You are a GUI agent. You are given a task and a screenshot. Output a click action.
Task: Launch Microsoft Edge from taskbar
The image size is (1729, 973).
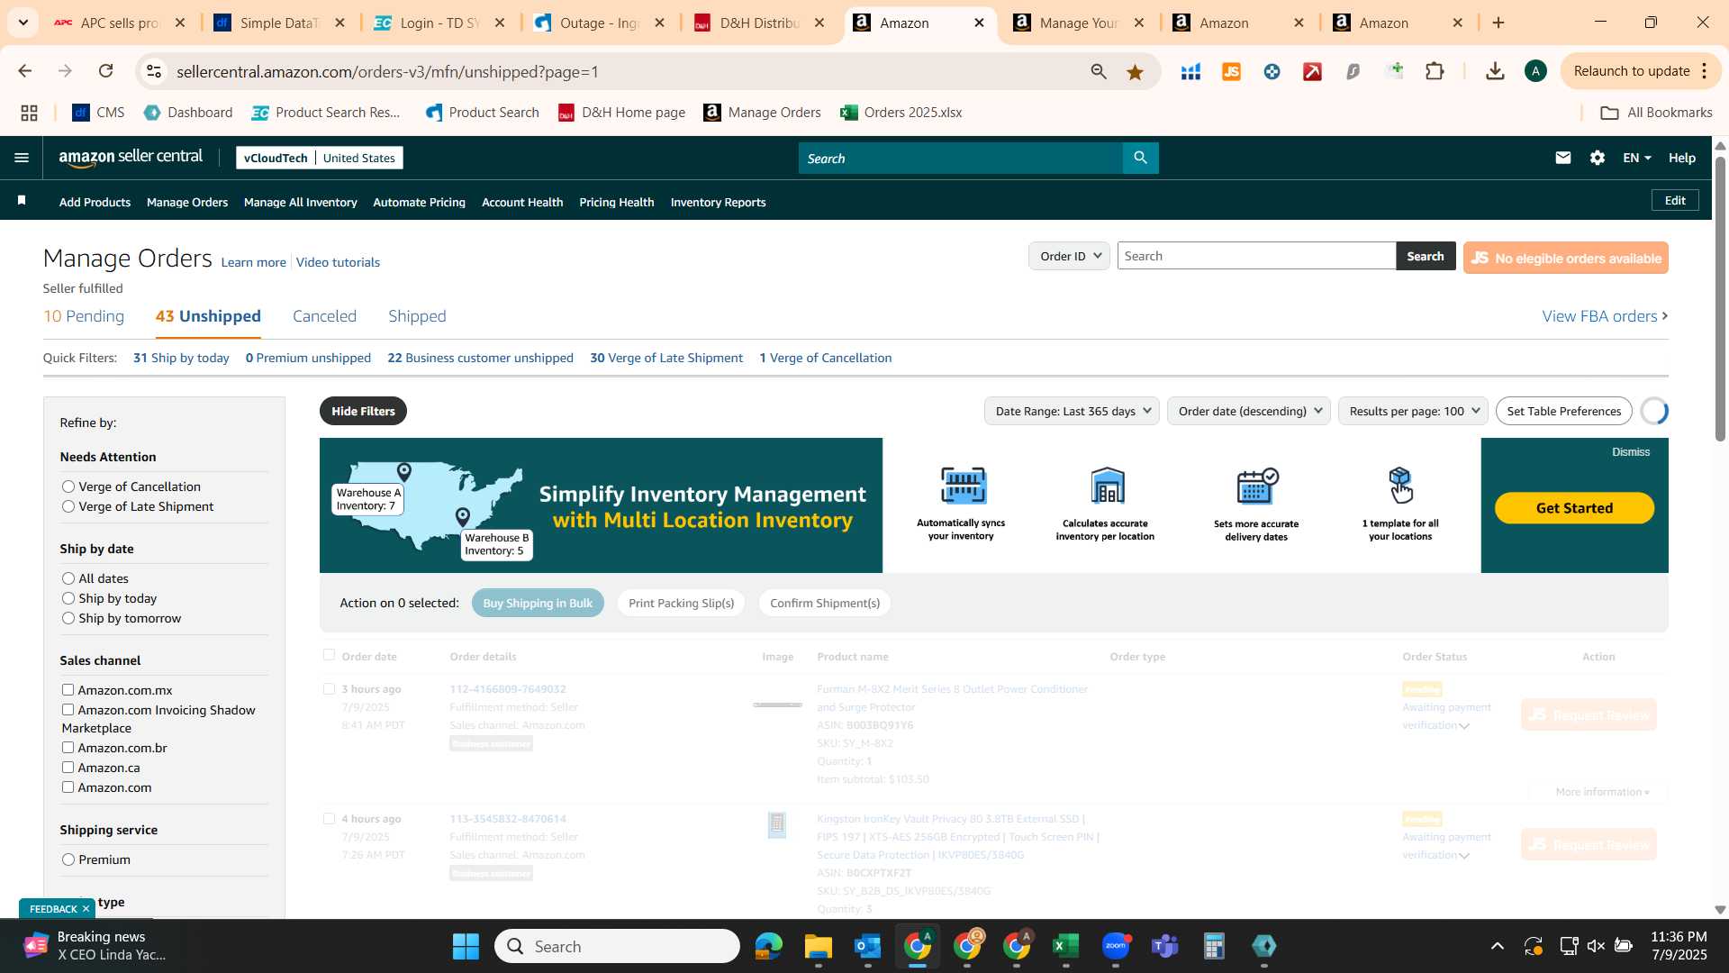click(x=768, y=946)
